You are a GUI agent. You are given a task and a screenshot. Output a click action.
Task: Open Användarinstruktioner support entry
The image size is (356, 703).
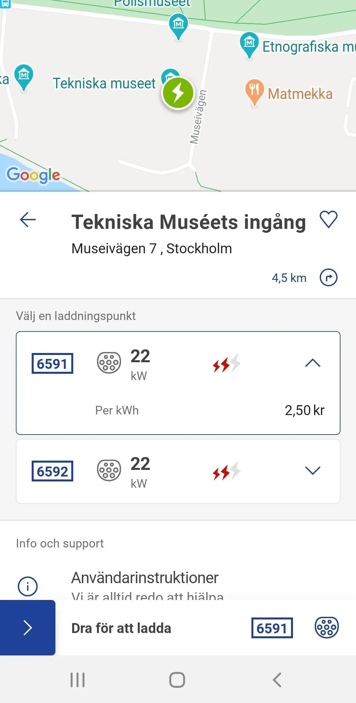click(145, 578)
